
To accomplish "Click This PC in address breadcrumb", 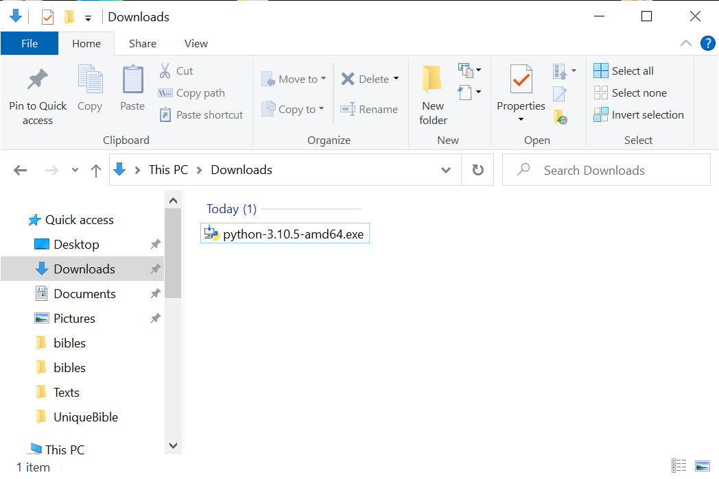I will 168,170.
